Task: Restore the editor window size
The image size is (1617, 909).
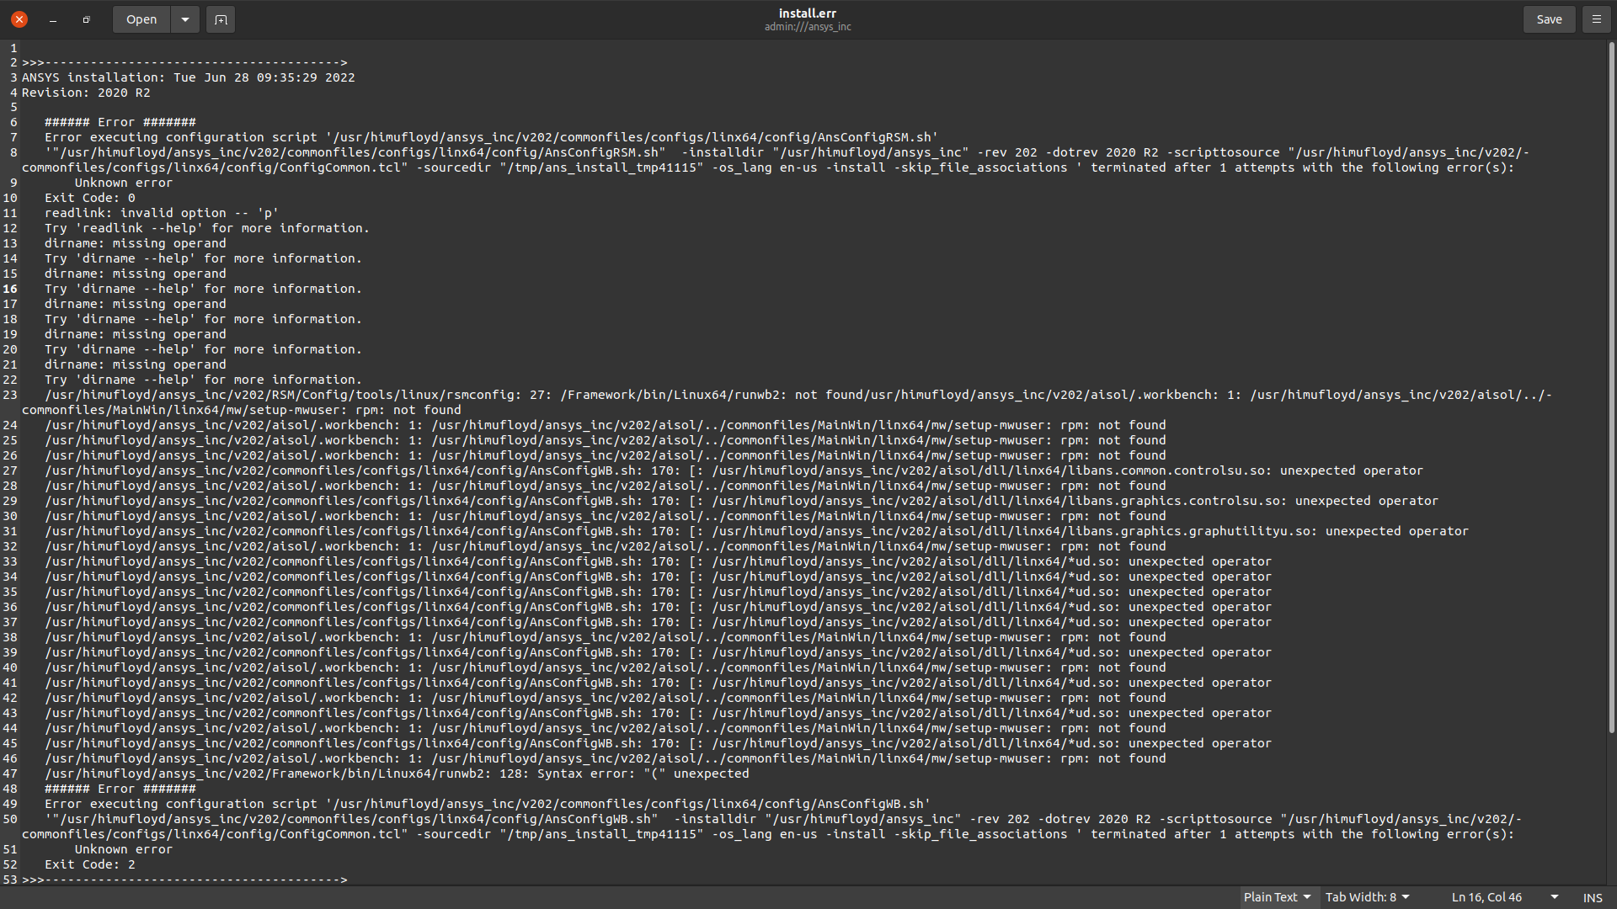Action: click(86, 19)
